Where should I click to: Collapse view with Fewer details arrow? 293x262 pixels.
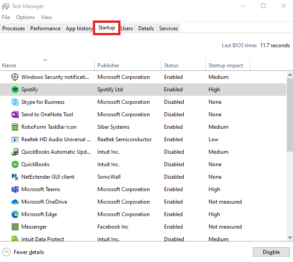6,252
